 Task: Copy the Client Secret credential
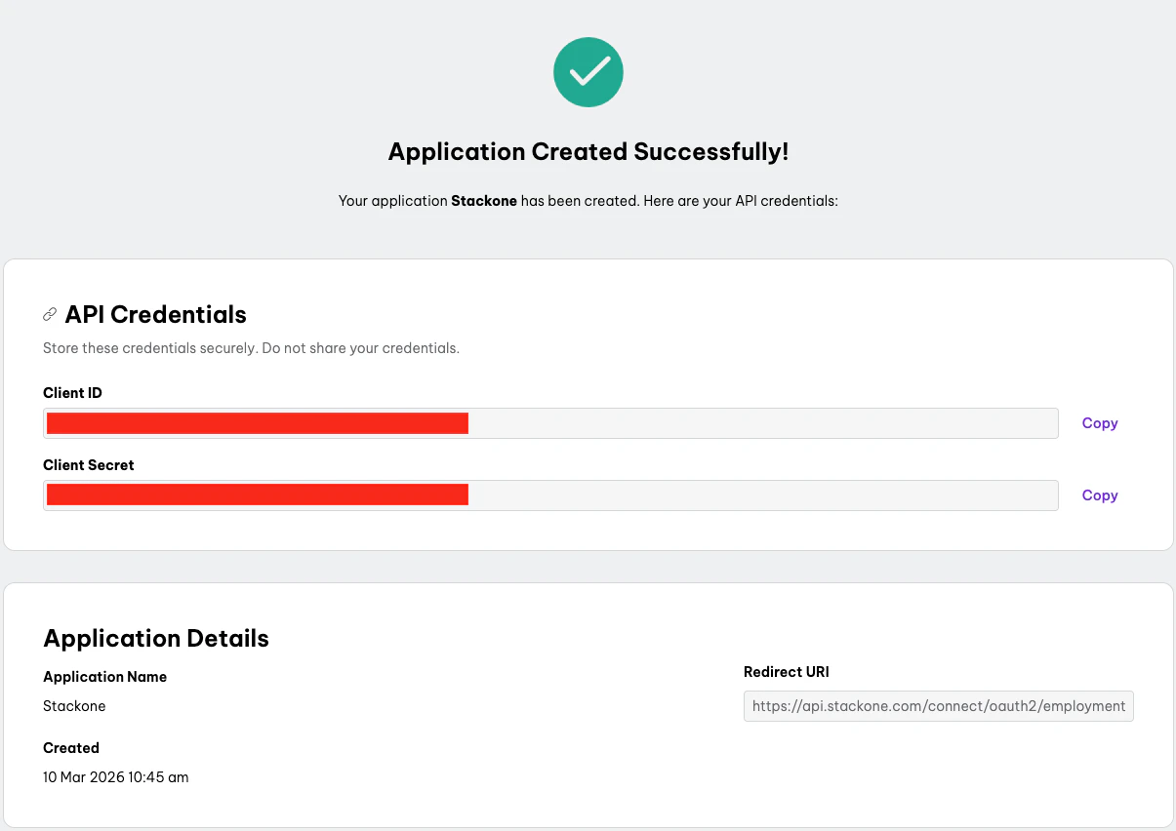1099,495
